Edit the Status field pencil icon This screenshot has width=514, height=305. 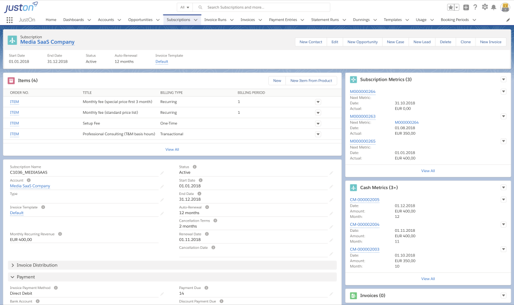pyautogui.click(x=331, y=173)
